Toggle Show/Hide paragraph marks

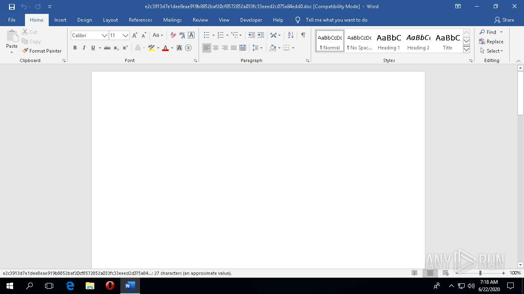303,36
